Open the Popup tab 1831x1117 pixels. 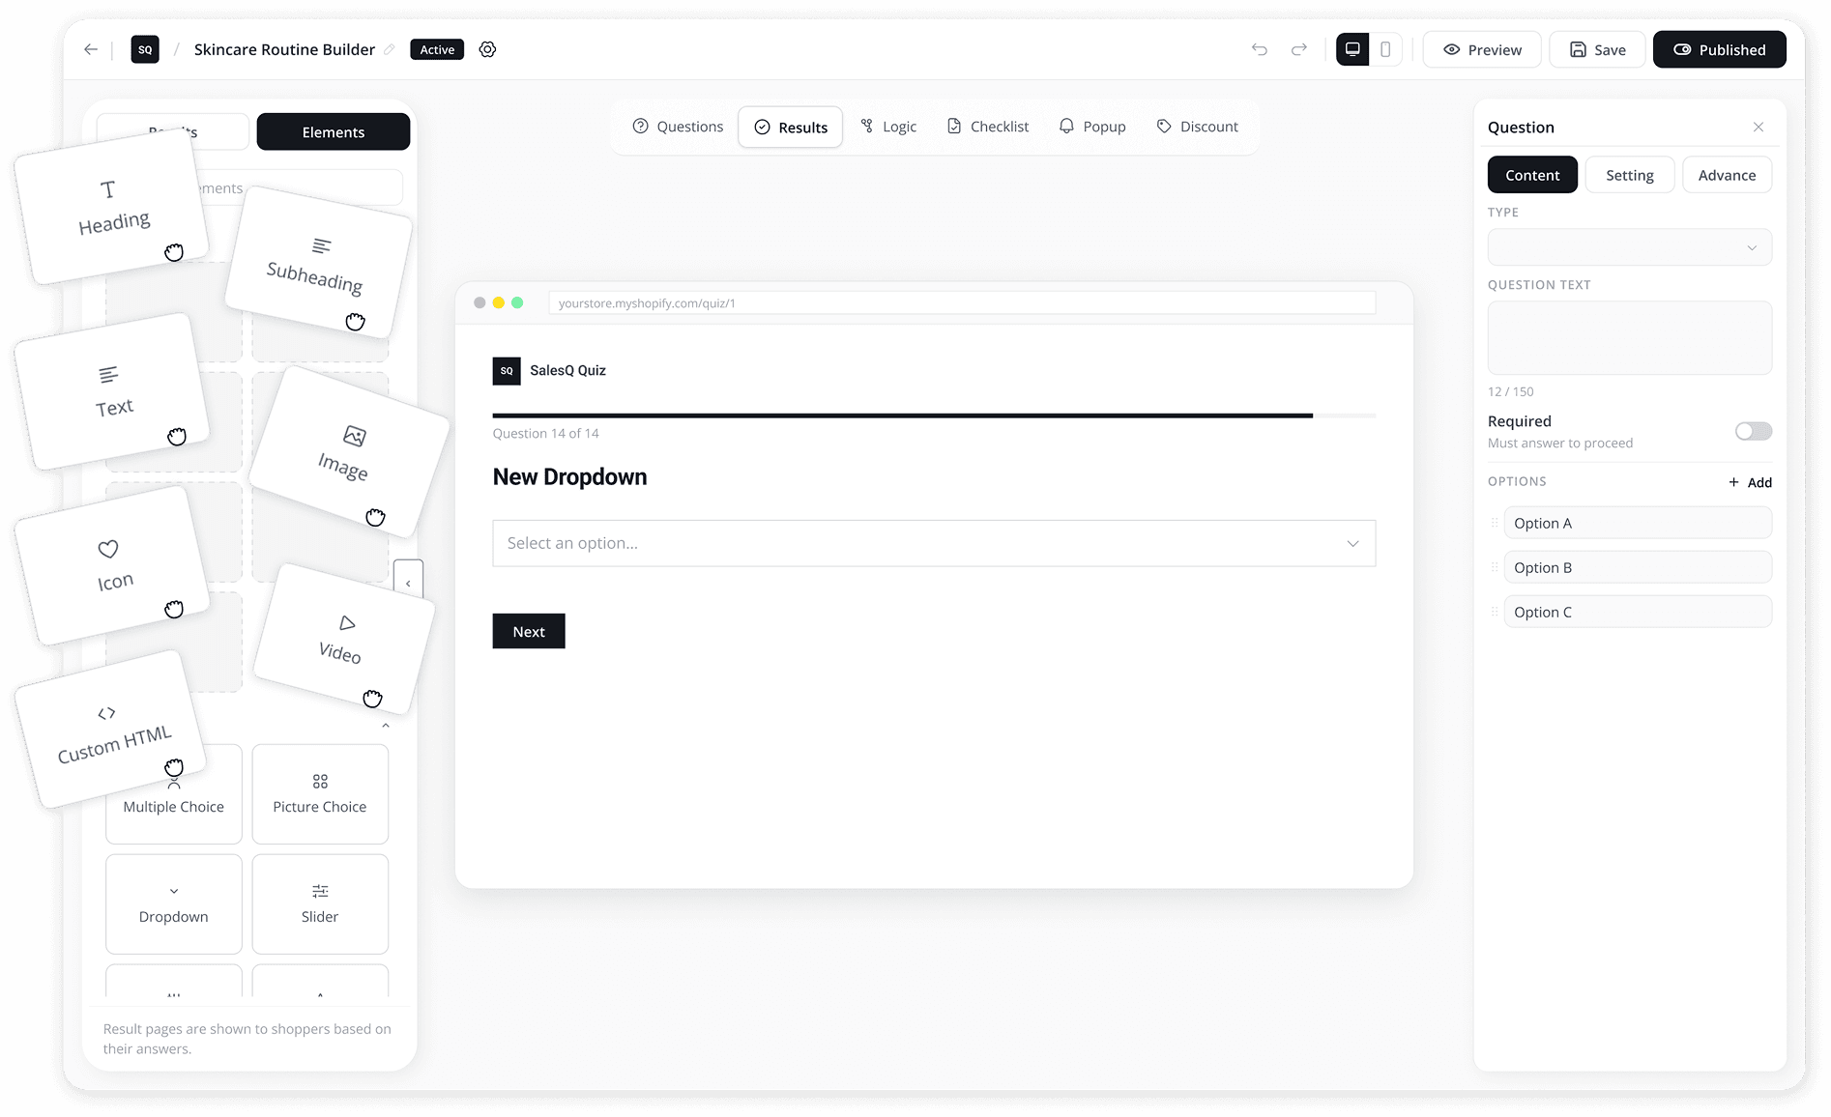click(x=1092, y=127)
